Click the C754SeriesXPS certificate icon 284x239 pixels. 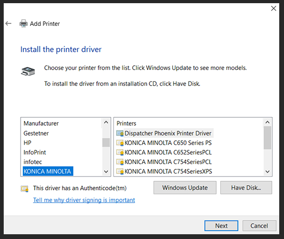pos(120,171)
